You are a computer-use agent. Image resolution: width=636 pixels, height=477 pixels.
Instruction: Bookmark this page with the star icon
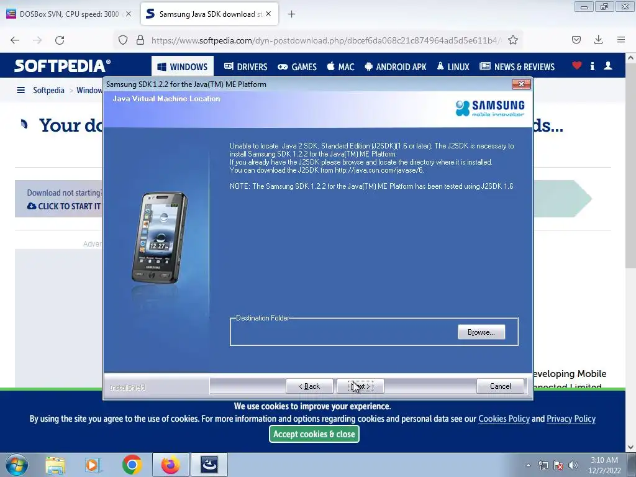[512, 40]
